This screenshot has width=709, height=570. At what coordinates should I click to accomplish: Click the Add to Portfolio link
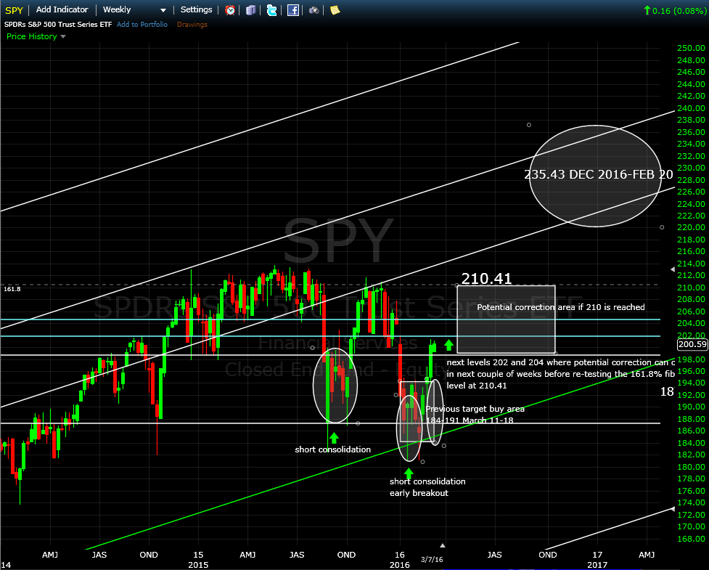142,25
